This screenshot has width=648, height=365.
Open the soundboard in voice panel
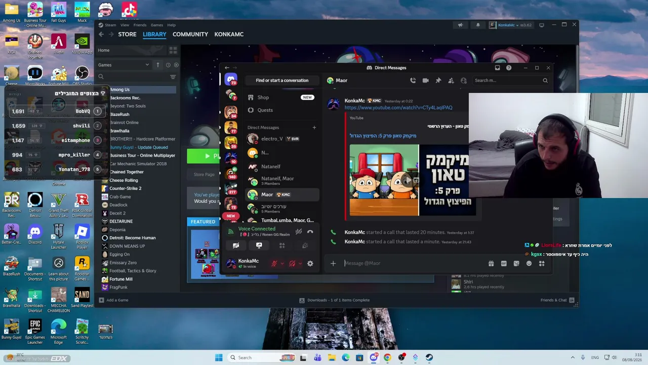(x=305, y=245)
